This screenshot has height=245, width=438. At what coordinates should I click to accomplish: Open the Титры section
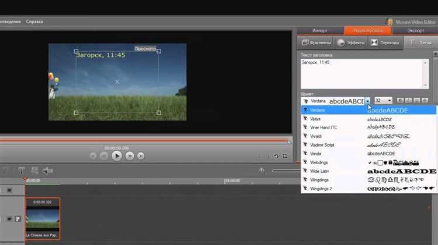[x=421, y=42]
